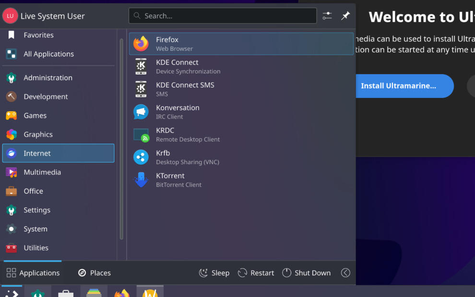Click the Search field
Screen dimensions: 475x297
pyautogui.click(x=223, y=16)
